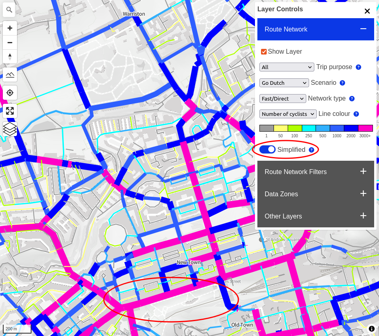Image resolution: width=379 pixels, height=336 pixels.
Task: Click the map search magnifier icon
Action: click(x=10, y=10)
